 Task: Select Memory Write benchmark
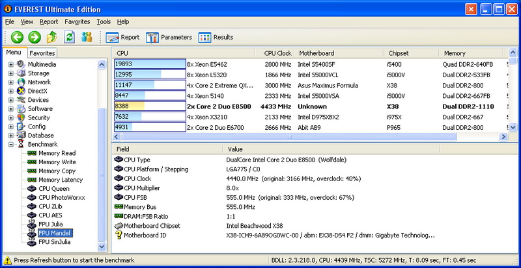point(57,162)
